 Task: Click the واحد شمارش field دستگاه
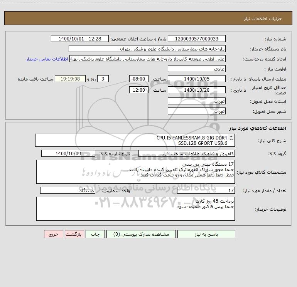point(67,190)
